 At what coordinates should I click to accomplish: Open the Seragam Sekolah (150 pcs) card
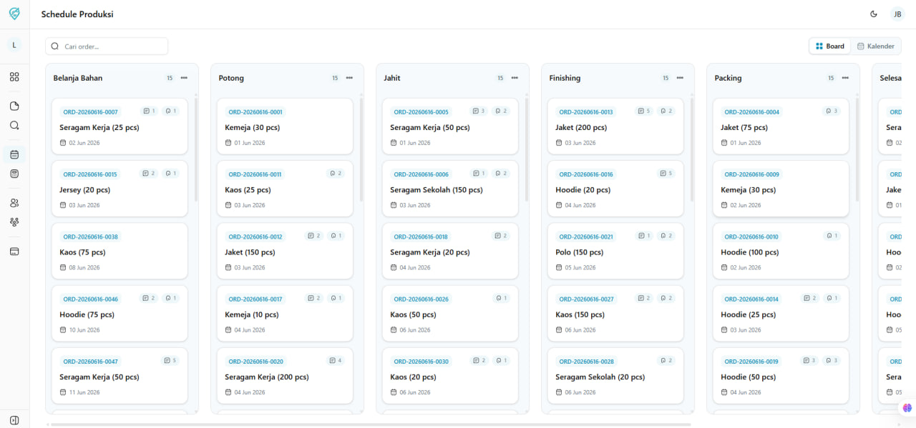(450, 189)
